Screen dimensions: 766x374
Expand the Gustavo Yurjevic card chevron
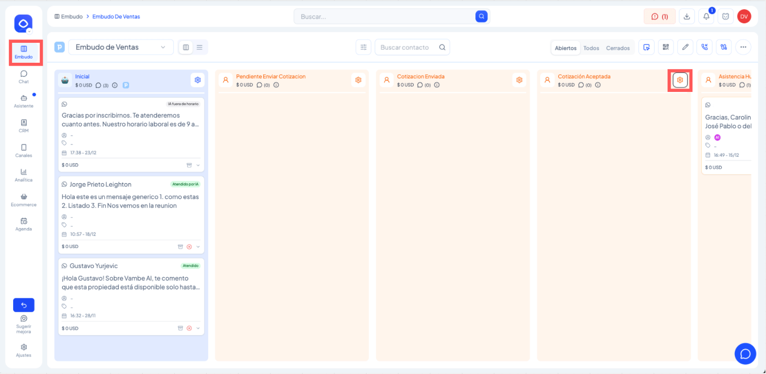198,328
